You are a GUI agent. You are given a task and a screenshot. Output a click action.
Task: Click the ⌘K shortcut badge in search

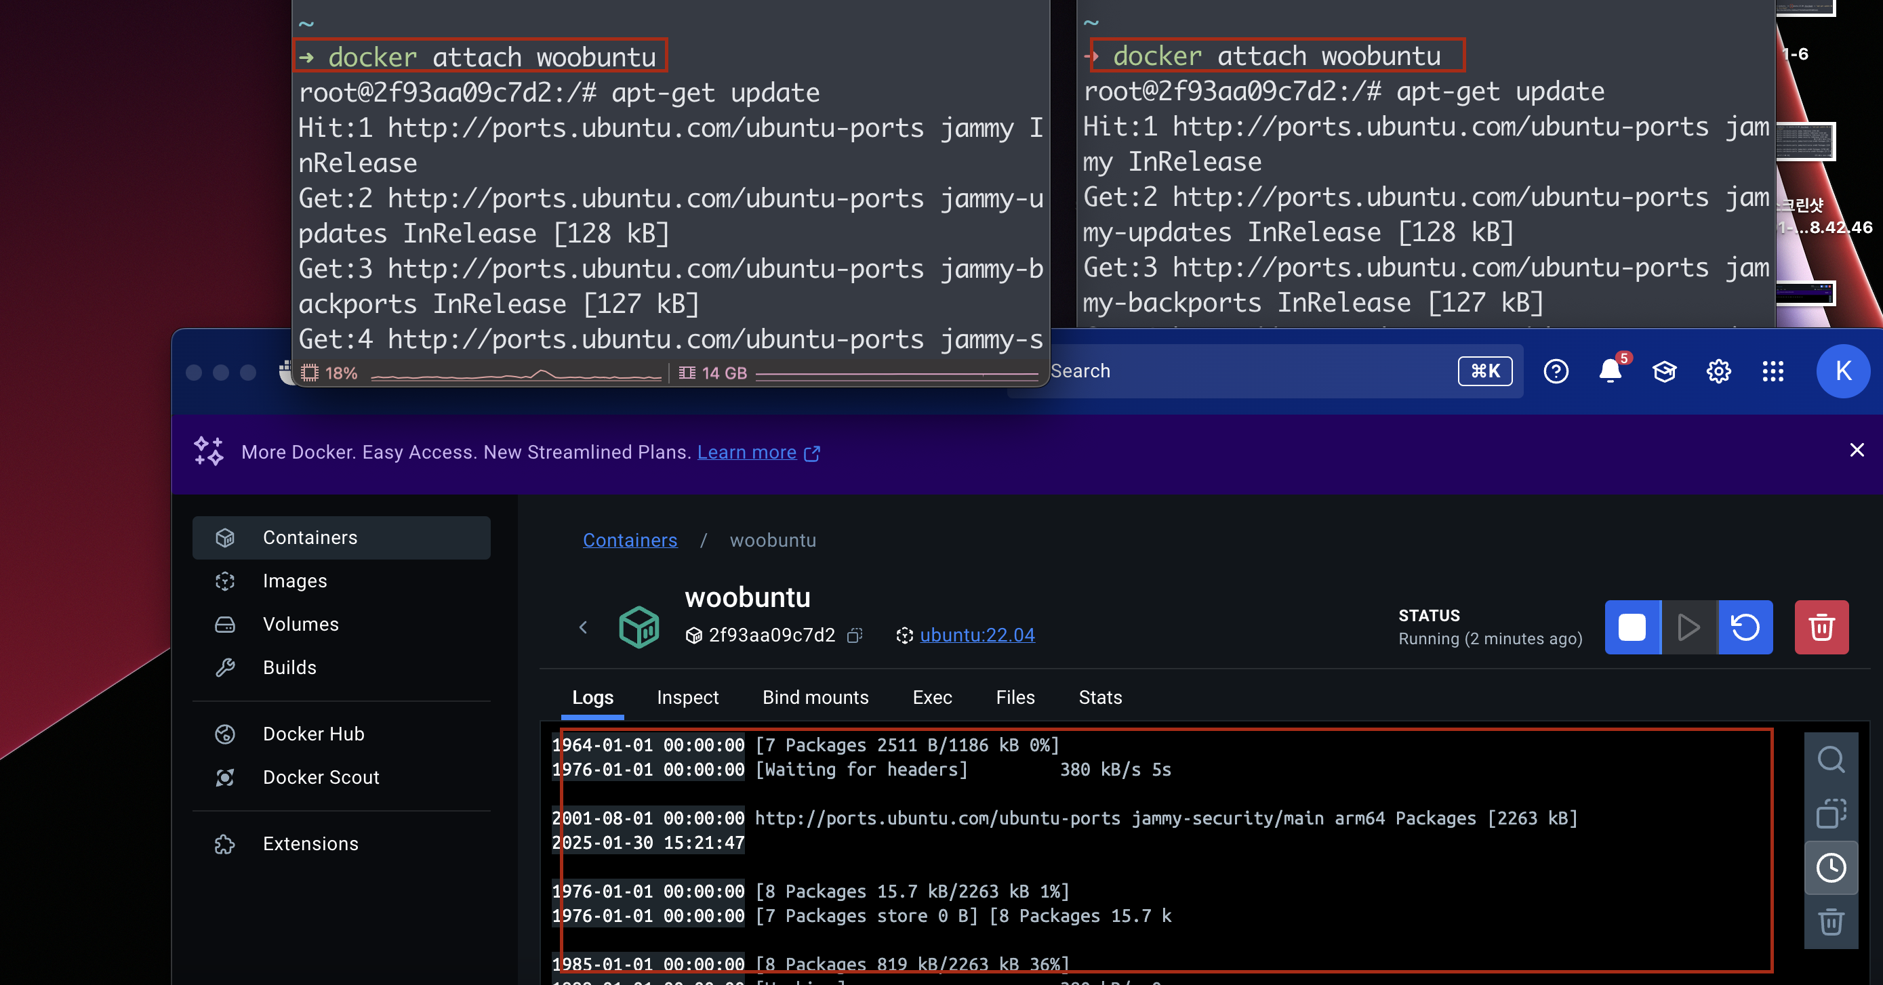tap(1484, 371)
